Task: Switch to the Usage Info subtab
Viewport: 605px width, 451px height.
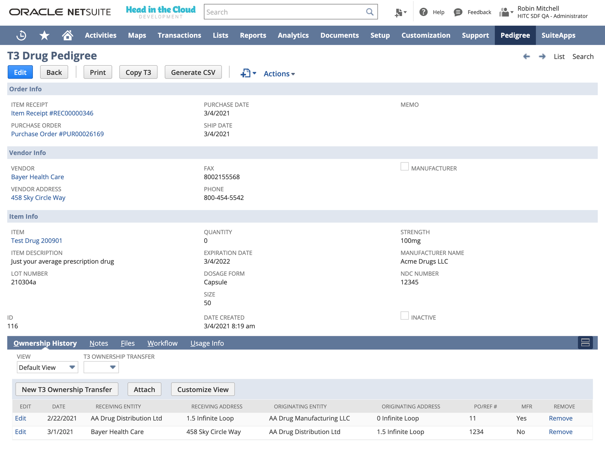Action: pyautogui.click(x=207, y=343)
